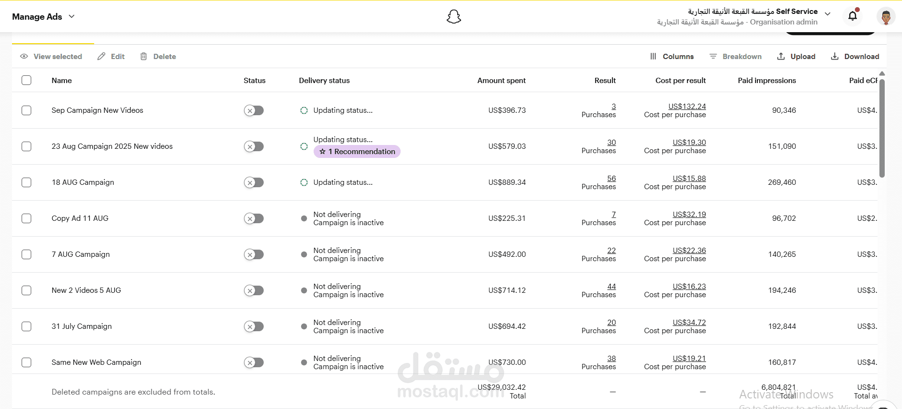This screenshot has height=409, width=902.
Task: Click the Snapchat ghost logo
Action: (453, 17)
